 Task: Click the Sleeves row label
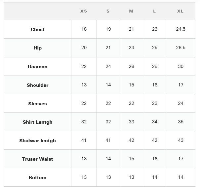pyautogui.click(x=37, y=104)
